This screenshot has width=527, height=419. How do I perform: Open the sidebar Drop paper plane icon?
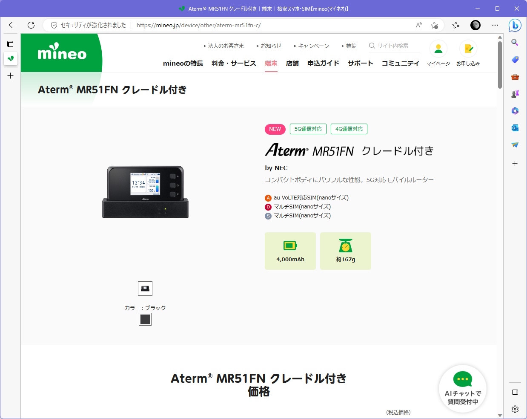[x=515, y=145]
